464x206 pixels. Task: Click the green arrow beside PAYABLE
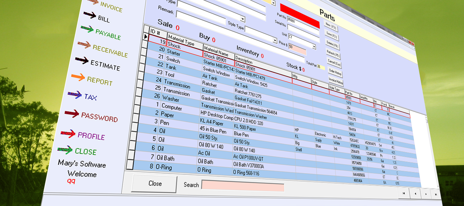tap(87, 29)
